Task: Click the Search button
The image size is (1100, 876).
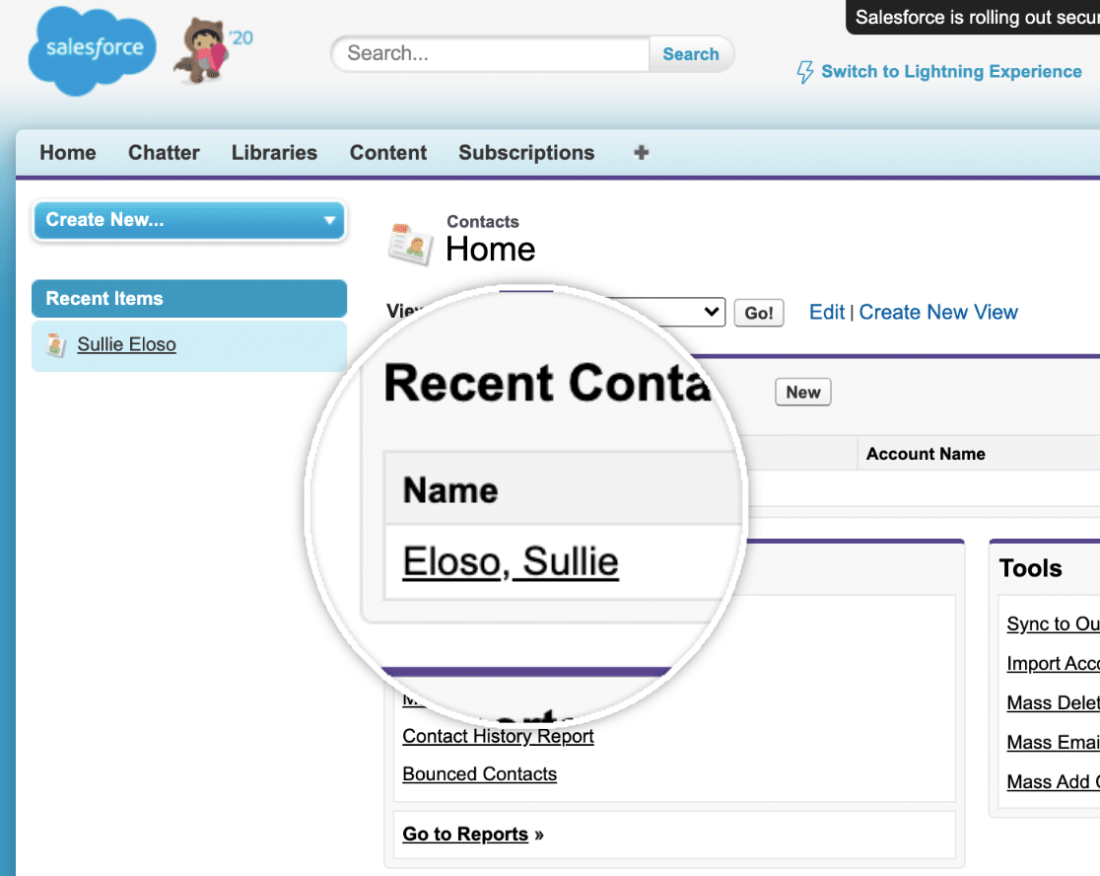Action: click(691, 54)
